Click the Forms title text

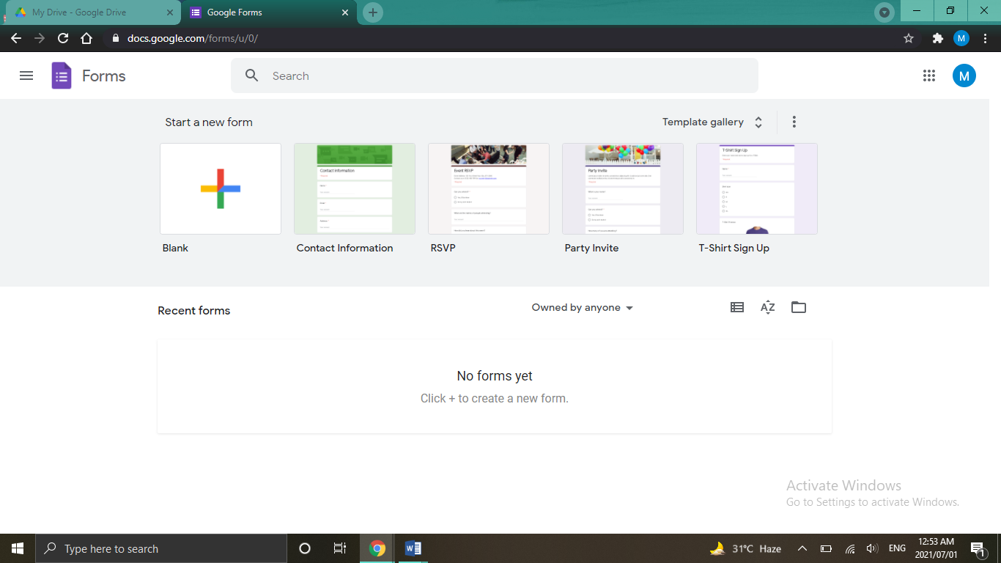coord(104,76)
